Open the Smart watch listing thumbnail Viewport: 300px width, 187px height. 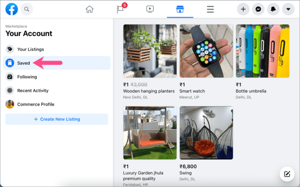(206, 51)
